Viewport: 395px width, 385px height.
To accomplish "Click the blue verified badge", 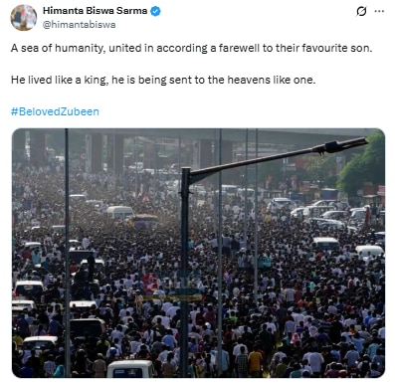I will tap(155, 11).
